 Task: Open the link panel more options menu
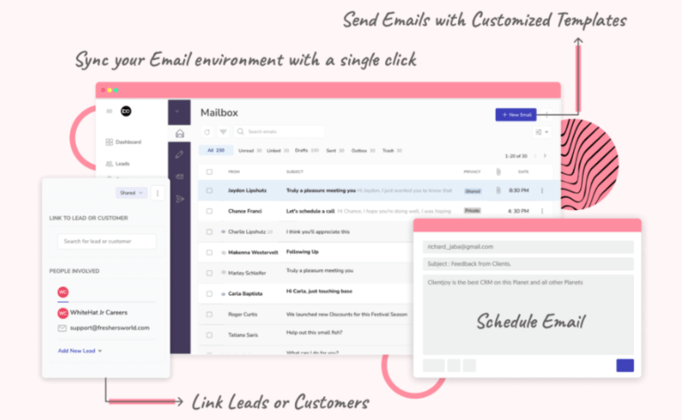coord(158,193)
